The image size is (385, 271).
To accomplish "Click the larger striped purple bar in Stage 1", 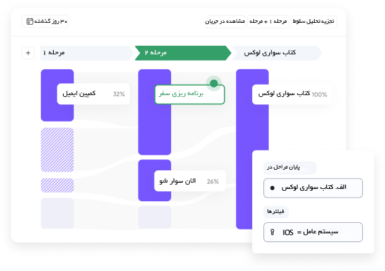I will [57, 149].
